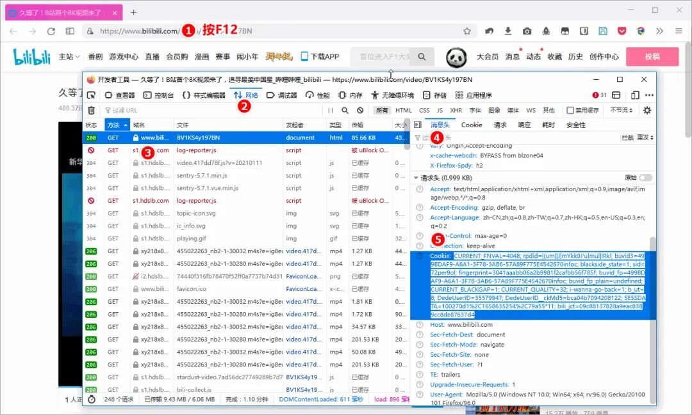Click the 过滤 URL filter field
The height and width of the screenshot is (415, 692).
pos(212,110)
